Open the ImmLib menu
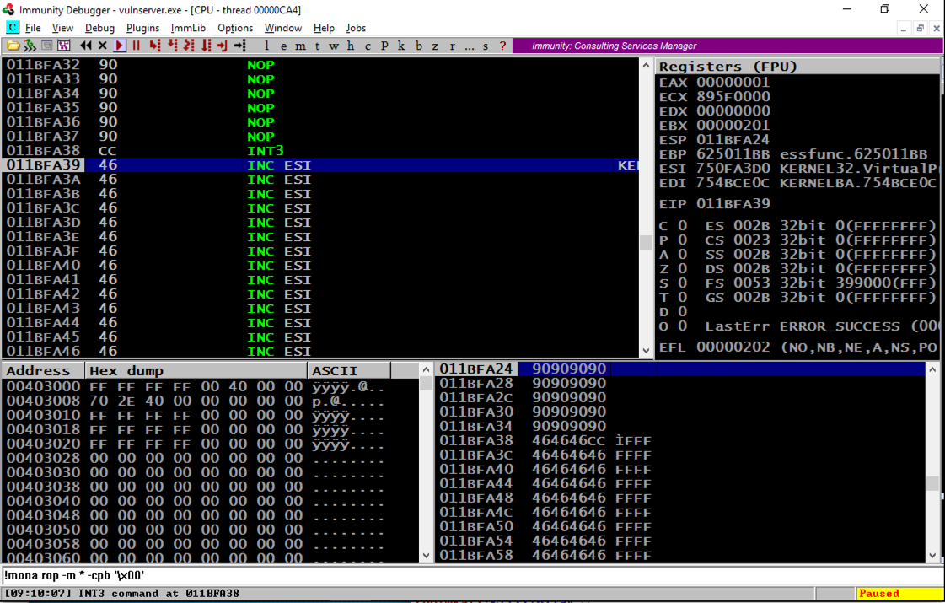This screenshot has height=603, width=945. point(188,28)
